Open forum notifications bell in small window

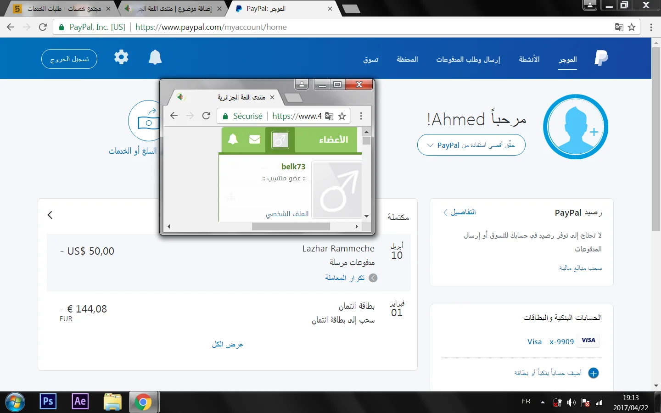point(233,139)
